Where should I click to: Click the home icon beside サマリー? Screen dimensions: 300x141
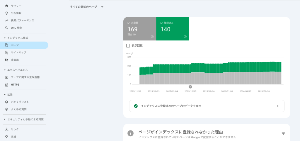(6, 6)
